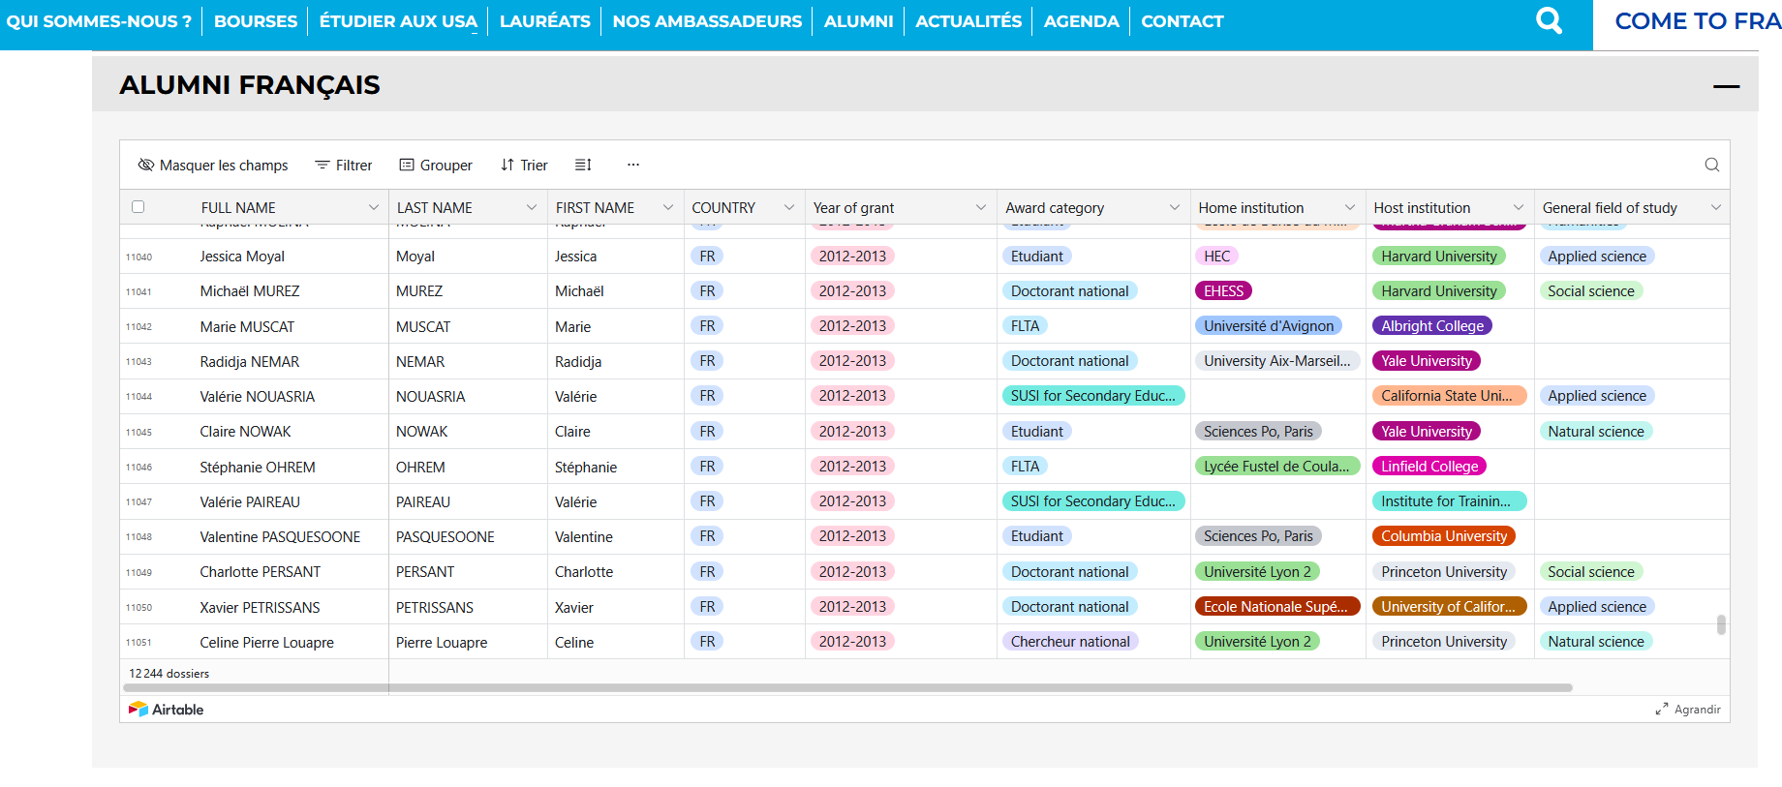Image resolution: width=1782 pixels, height=787 pixels.
Task: Go to the Alumni menu item
Action: (x=859, y=21)
